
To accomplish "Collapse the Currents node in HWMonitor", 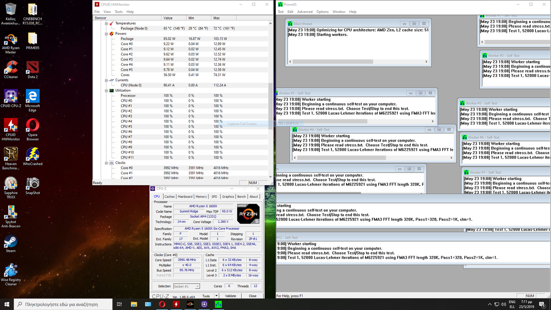I will pyautogui.click(x=106, y=80).
